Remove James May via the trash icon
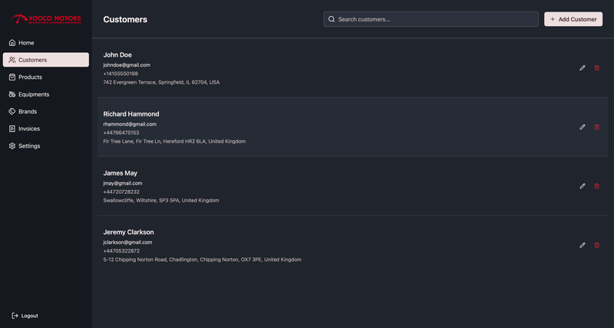The height and width of the screenshot is (328, 614). (x=597, y=186)
